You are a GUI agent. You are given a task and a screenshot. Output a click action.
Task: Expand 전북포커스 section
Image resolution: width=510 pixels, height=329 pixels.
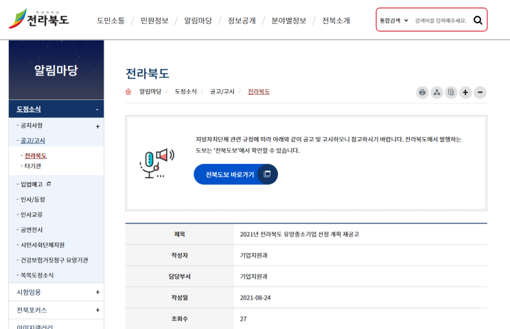pyautogui.click(x=97, y=310)
